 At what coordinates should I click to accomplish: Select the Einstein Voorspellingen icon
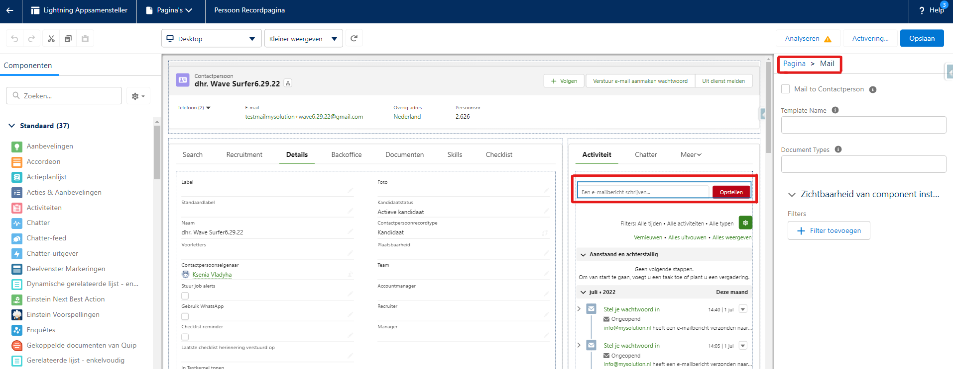click(x=17, y=315)
